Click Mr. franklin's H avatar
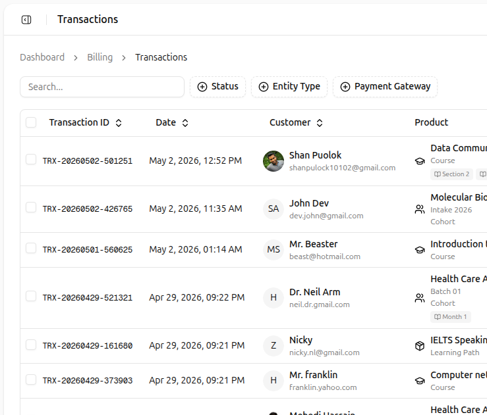Viewport: 487px width, 415px height. [273, 381]
